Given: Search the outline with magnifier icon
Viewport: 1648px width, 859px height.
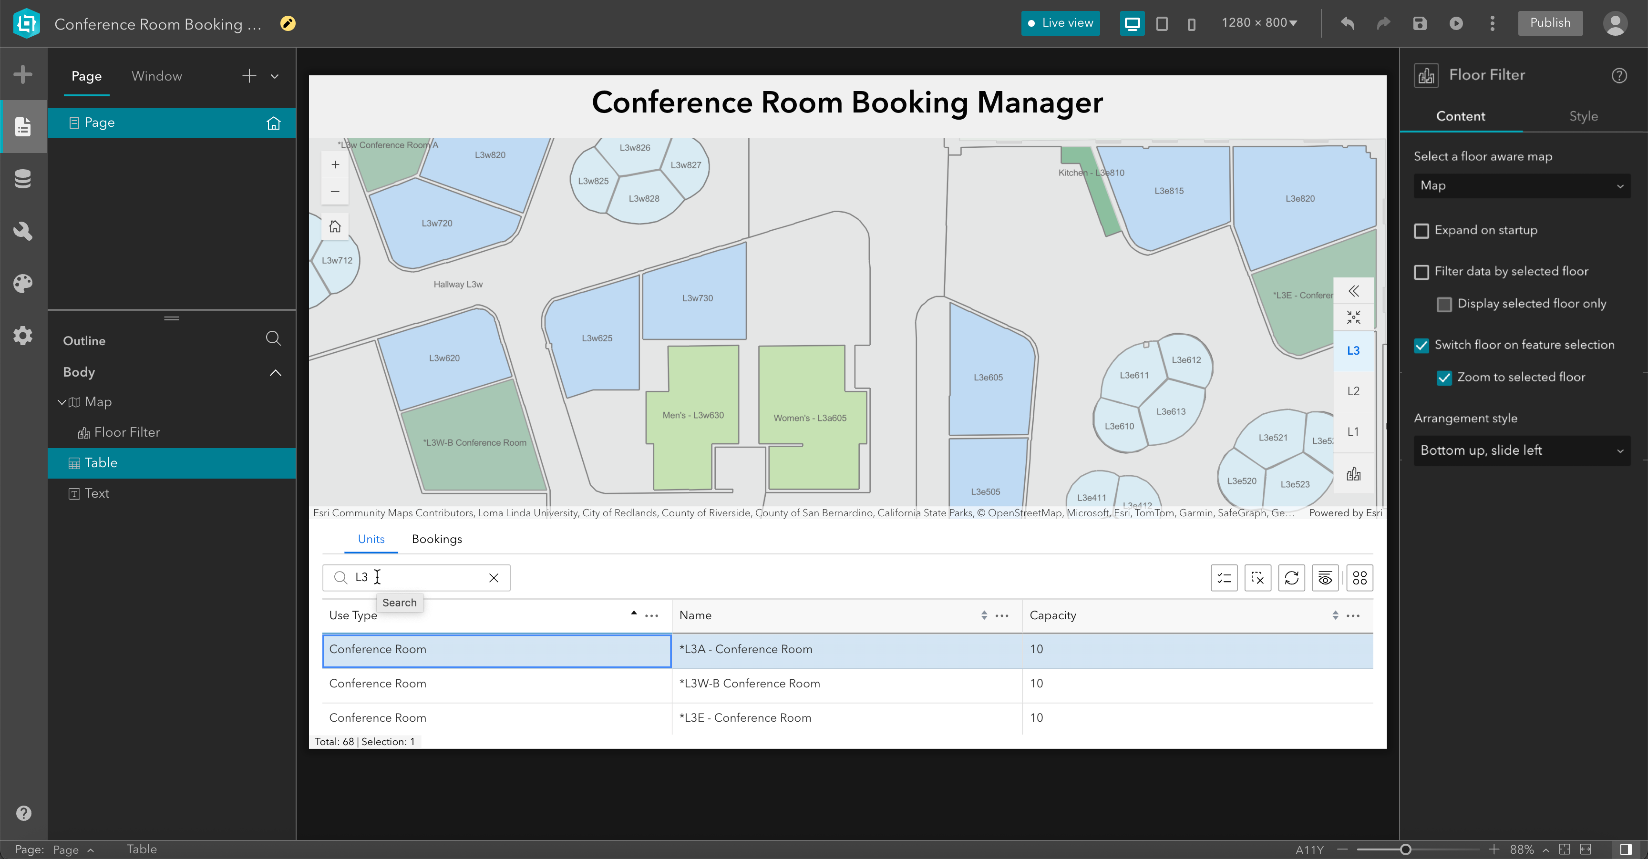Looking at the screenshot, I should [273, 338].
